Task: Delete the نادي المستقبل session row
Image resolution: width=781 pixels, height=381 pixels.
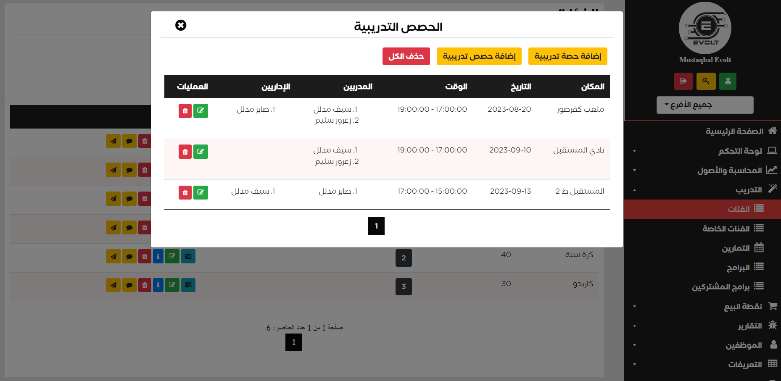Action: (185, 152)
